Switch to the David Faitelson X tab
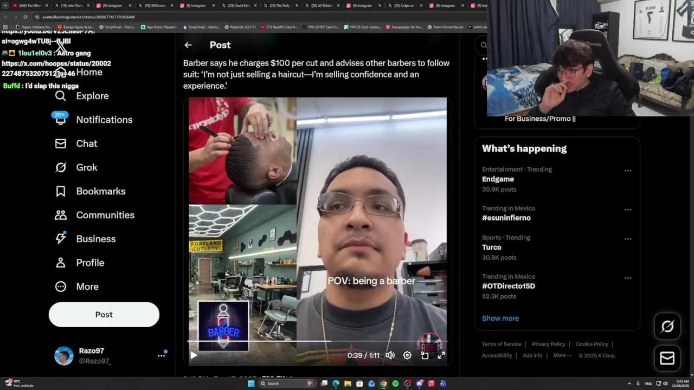 [x=237, y=5]
